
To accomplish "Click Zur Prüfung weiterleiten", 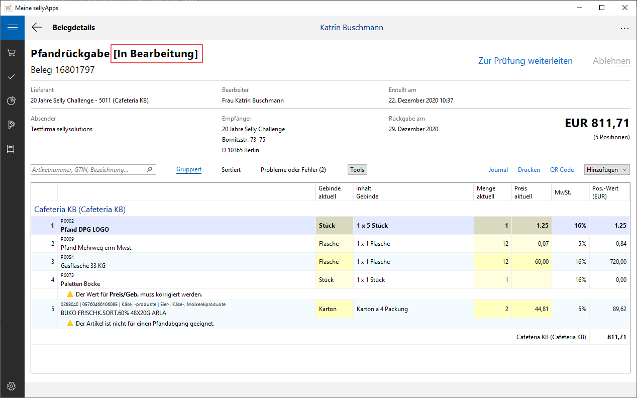I will [x=525, y=61].
